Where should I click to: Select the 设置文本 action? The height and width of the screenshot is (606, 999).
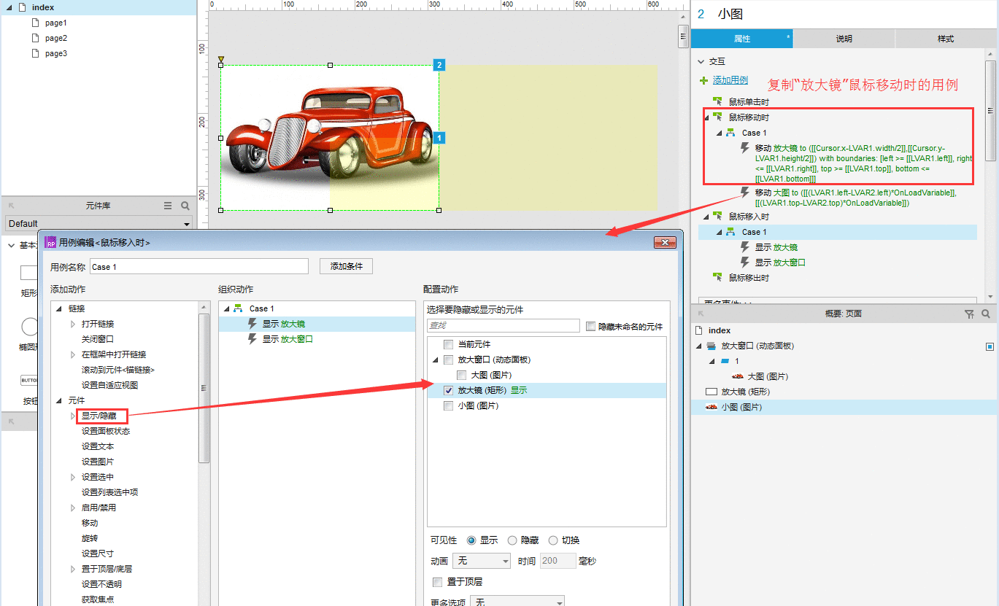pos(98,446)
